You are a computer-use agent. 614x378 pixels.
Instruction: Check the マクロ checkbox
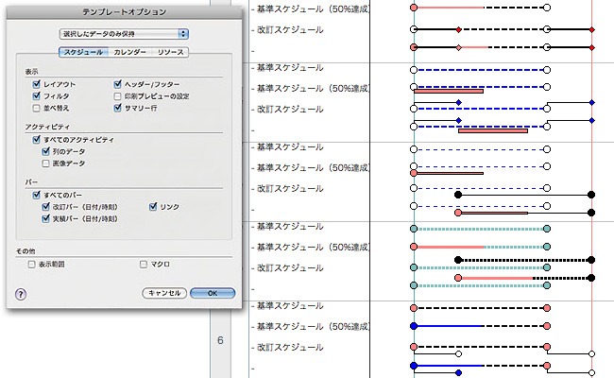[x=144, y=264]
